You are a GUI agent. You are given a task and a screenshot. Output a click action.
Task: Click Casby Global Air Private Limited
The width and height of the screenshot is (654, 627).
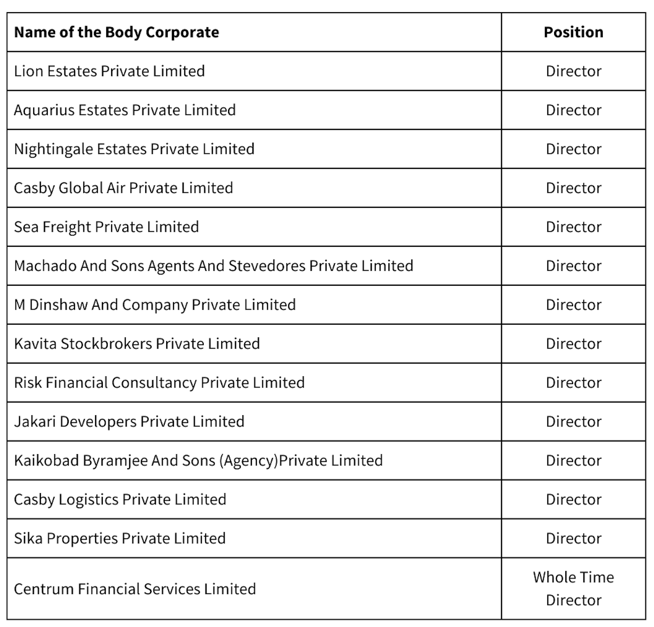[123, 188]
